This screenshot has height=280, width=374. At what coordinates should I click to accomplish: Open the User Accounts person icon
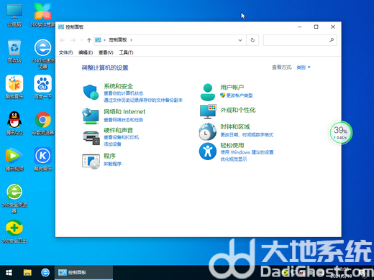(x=208, y=92)
